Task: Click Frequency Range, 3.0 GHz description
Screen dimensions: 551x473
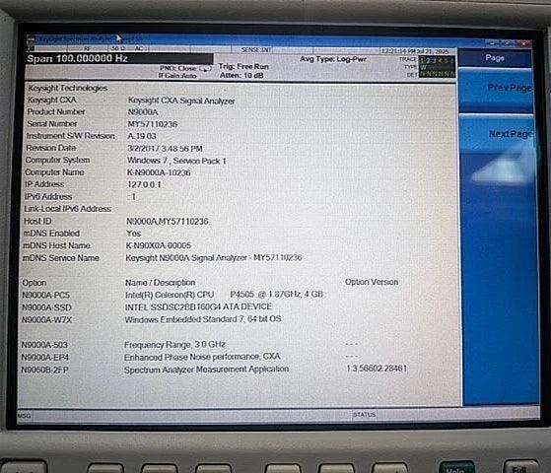Action: [x=174, y=345]
